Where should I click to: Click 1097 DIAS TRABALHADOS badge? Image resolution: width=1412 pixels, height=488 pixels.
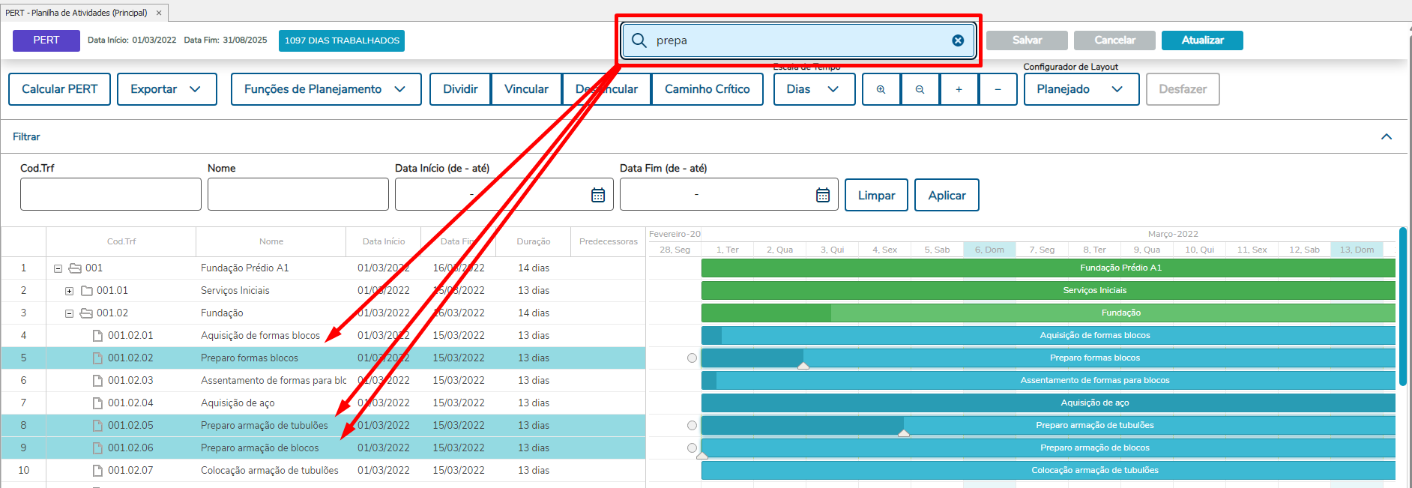[342, 40]
